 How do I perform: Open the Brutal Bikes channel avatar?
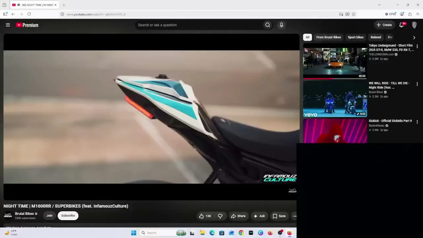(8, 216)
